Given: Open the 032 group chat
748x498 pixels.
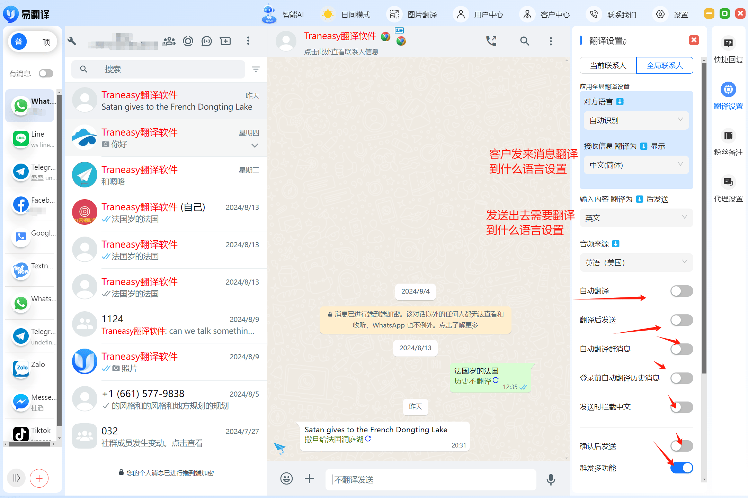Looking at the screenshot, I should 166,436.
